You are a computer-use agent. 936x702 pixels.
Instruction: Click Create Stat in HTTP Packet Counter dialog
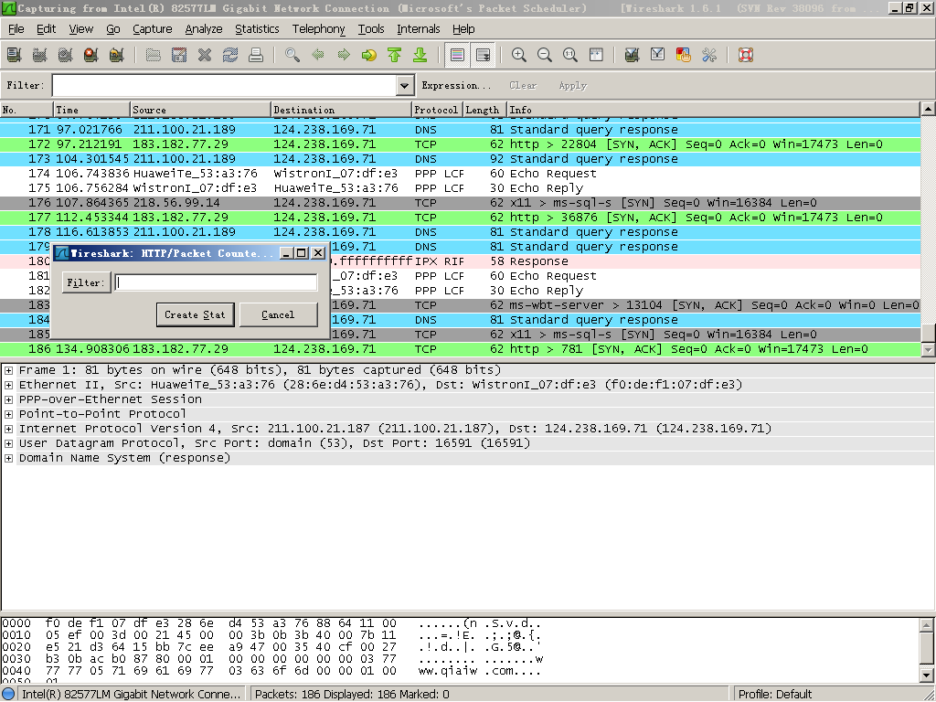click(x=196, y=314)
